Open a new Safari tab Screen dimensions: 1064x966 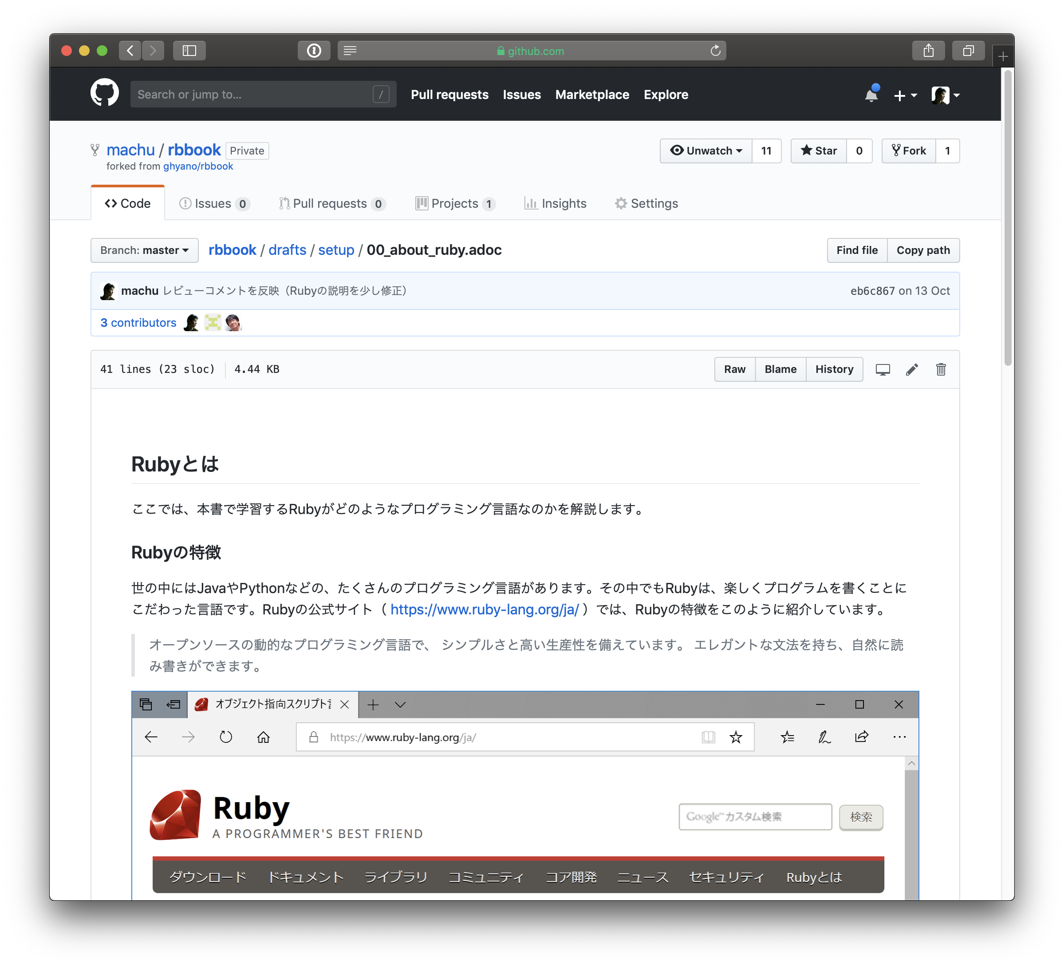coord(1003,56)
